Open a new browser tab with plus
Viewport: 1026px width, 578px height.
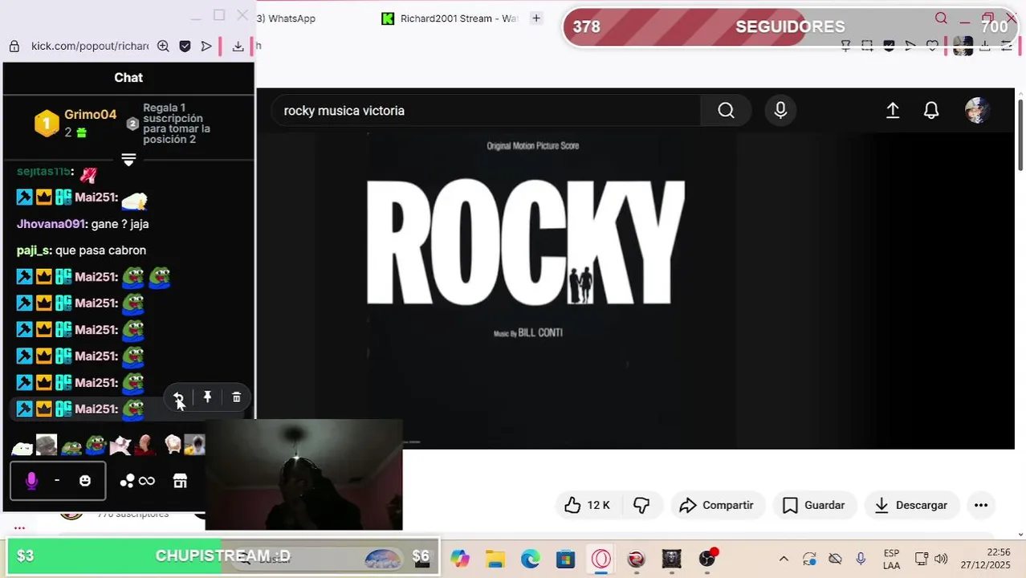click(536, 18)
